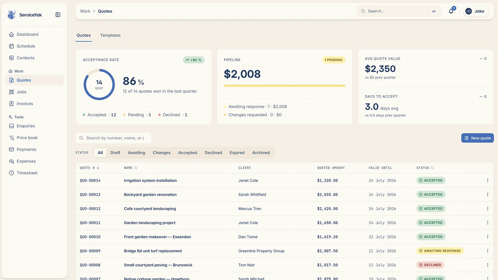Open Irrigation system installation quote
498x280 pixels.
(x=150, y=181)
